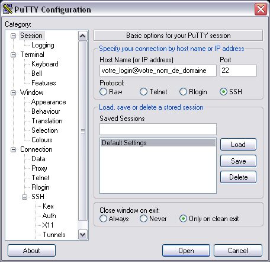Select the Window category

click(x=32, y=92)
